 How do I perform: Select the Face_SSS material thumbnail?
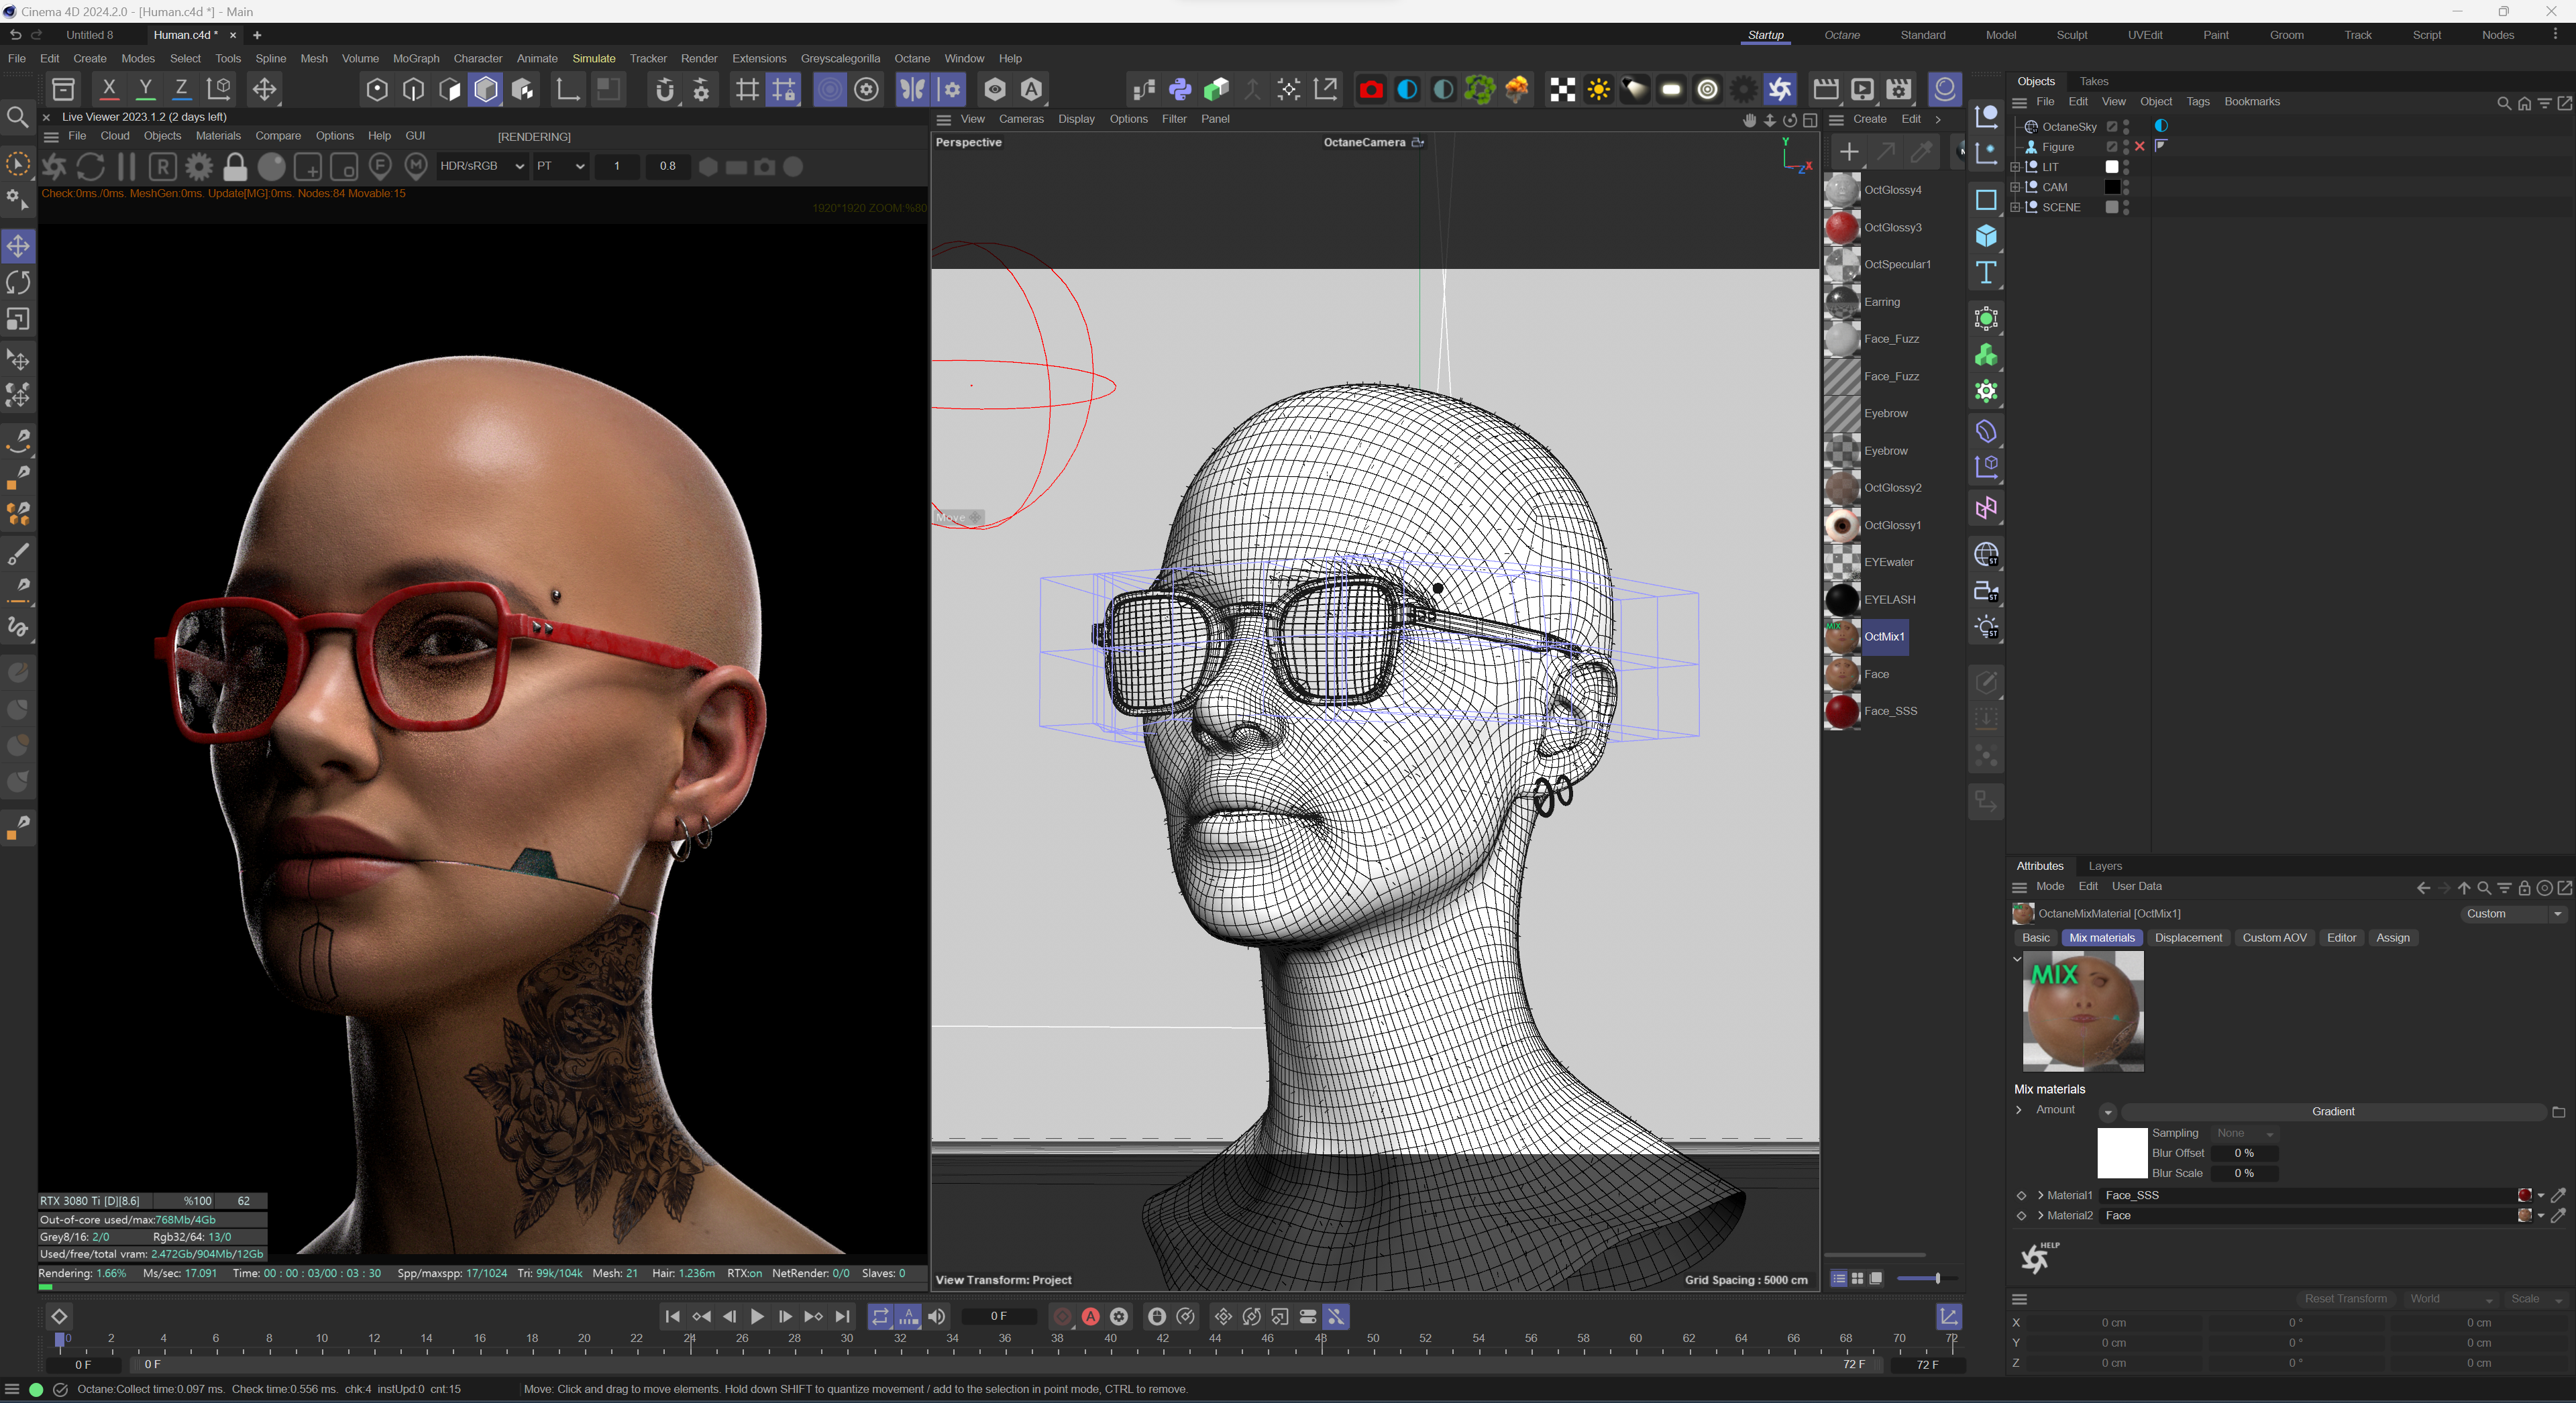coord(1842,711)
